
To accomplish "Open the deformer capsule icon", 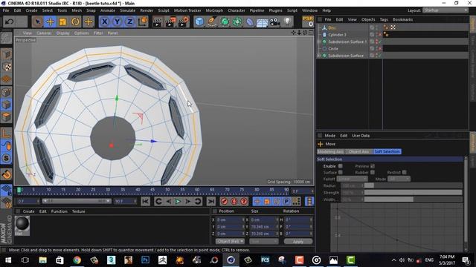I will coord(250,22).
